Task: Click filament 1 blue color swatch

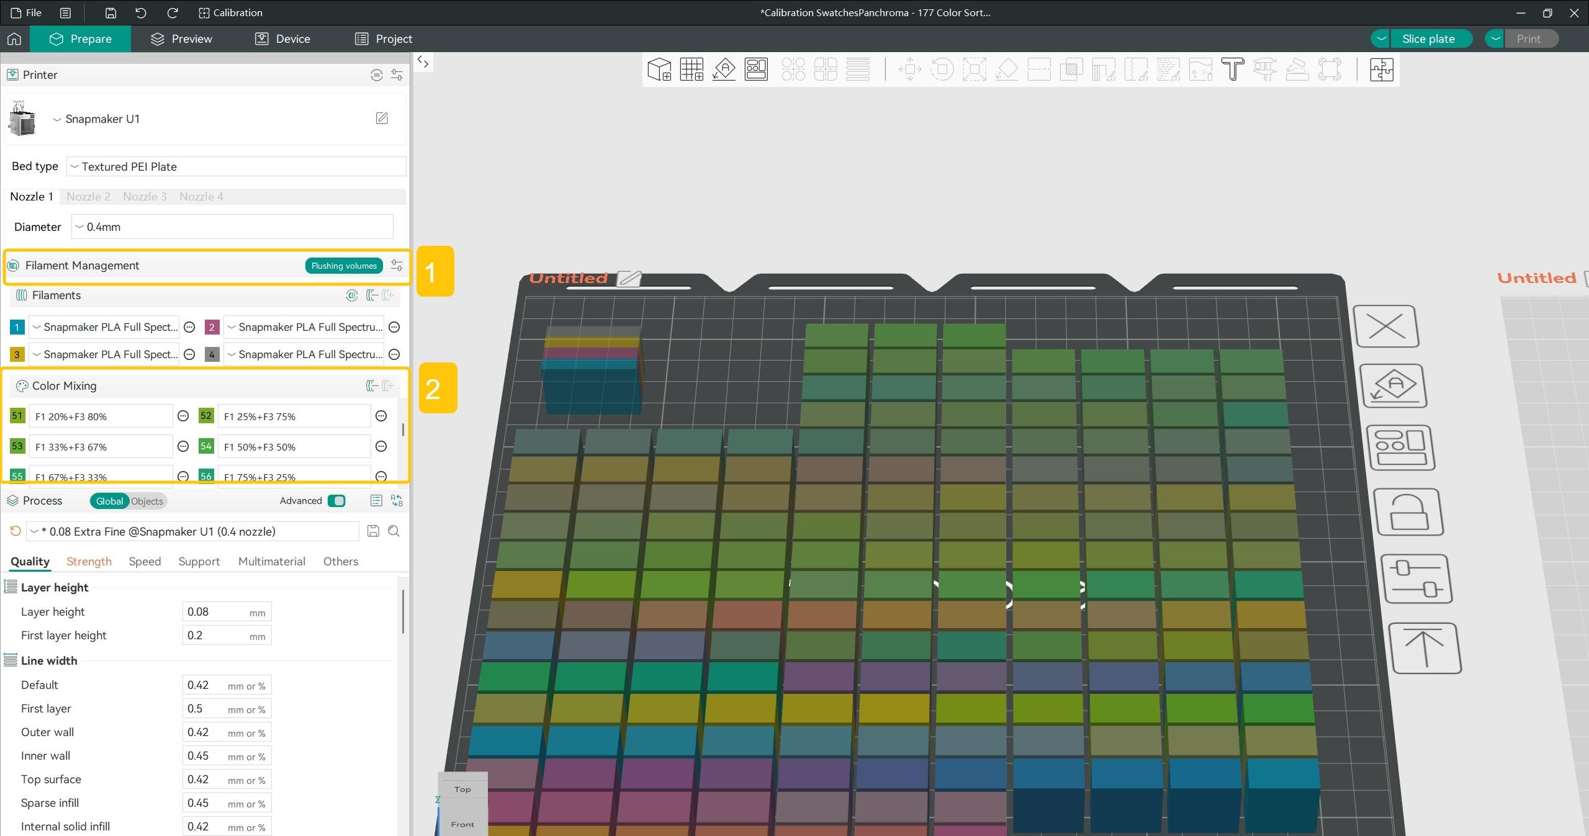Action: pyautogui.click(x=17, y=327)
